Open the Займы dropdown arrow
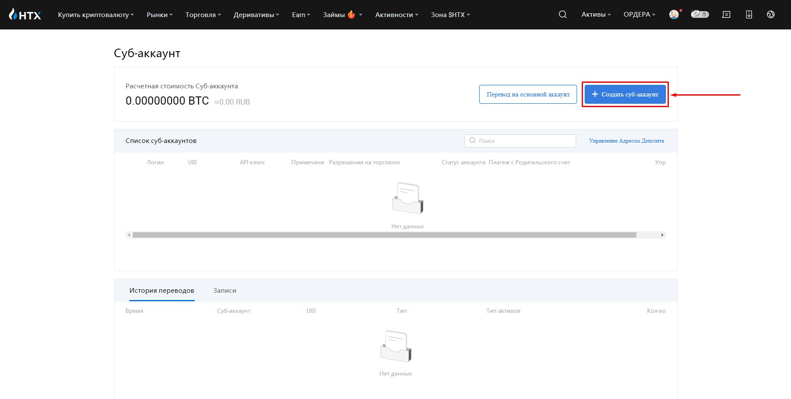791x399 pixels. point(360,15)
